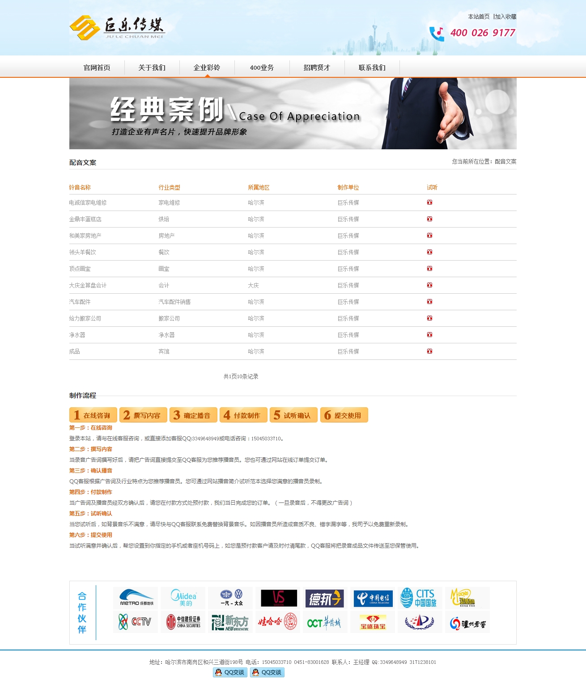Click the CCTV partner logo
The height and width of the screenshot is (688, 586).
pyautogui.click(x=135, y=622)
